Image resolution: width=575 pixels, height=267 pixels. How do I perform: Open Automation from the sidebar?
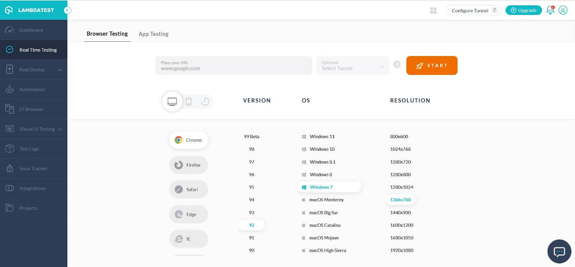pyautogui.click(x=32, y=90)
